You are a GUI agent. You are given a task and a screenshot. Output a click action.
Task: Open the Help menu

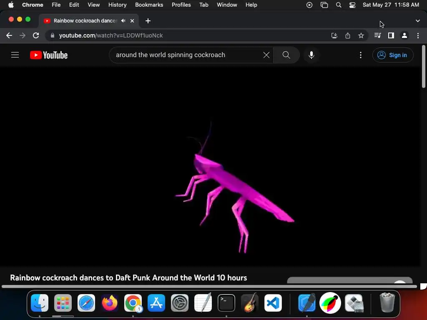point(251,5)
